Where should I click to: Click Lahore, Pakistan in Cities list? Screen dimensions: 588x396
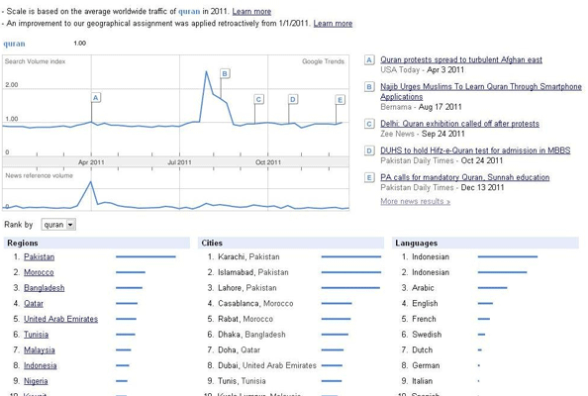pyautogui.click(x=247, y=288)
